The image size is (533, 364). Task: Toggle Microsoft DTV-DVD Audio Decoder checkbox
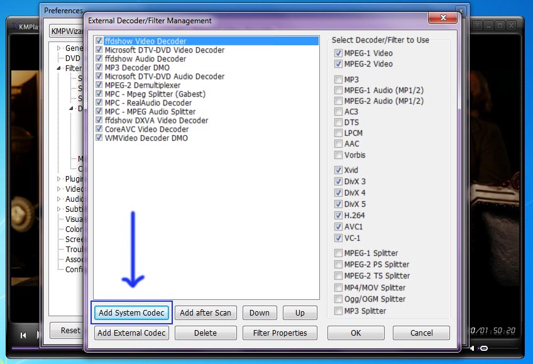(99, 76)
